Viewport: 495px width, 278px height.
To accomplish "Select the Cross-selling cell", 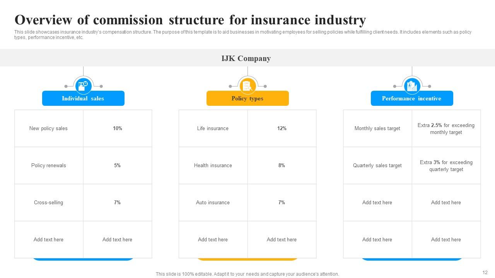I will tap(48, 203).
